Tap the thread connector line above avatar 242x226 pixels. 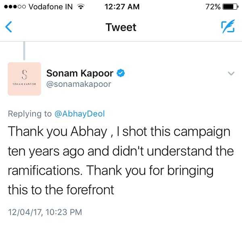pos(24,51)
